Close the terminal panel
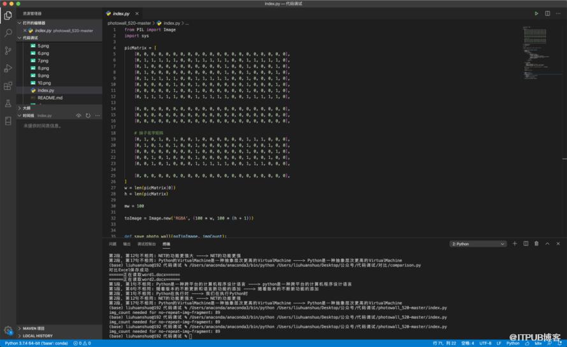Screen dimensions: 567x347 pyautogui.click(x=558, y=244)
